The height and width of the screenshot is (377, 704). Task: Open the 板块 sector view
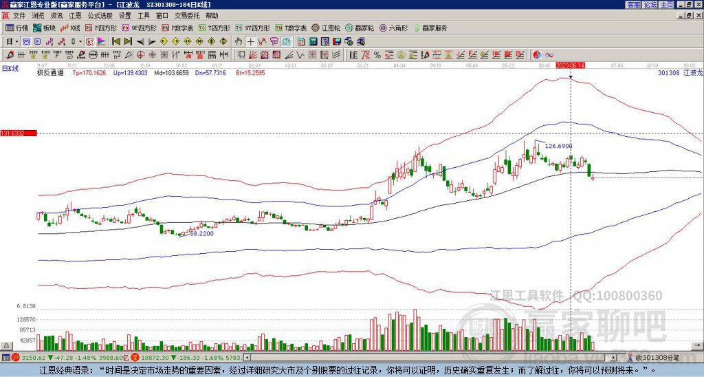(44, 28)
